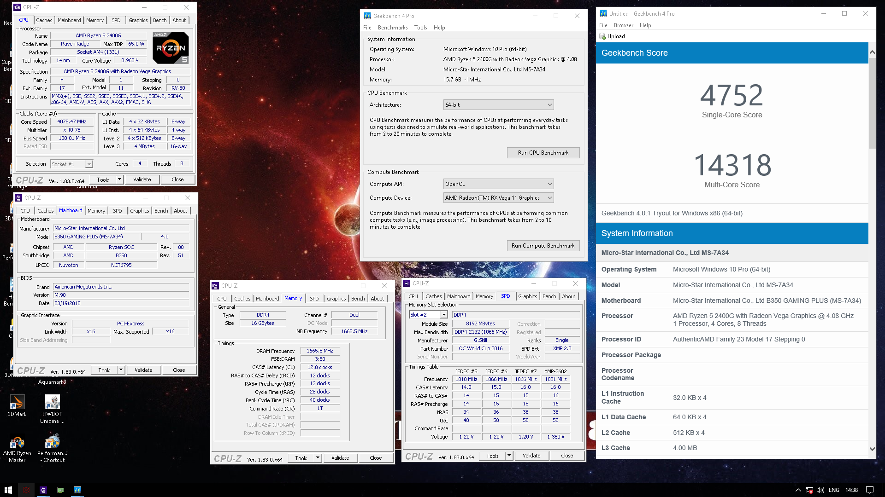The height and width of the screenshot is (497, 885).
Task: Expand the Tools arrow in the CPU-Z Memory window
Action: [318, 458]
